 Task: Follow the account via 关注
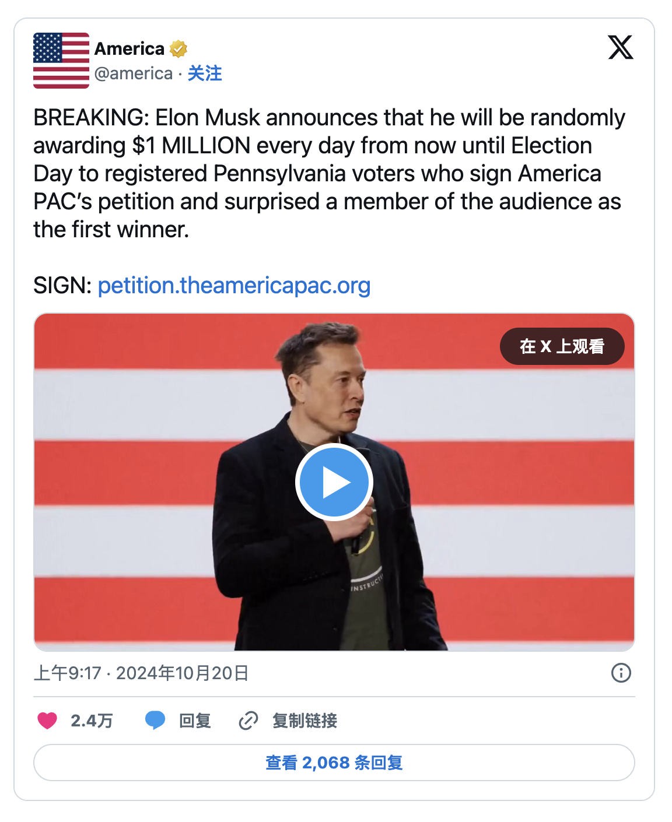[205, 73]
